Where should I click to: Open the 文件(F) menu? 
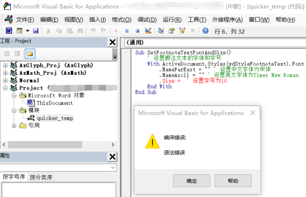25,20
